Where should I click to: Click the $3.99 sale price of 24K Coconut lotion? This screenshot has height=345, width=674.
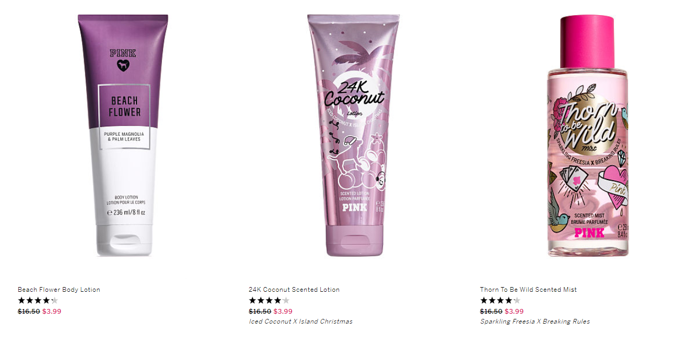coord(283,312)
